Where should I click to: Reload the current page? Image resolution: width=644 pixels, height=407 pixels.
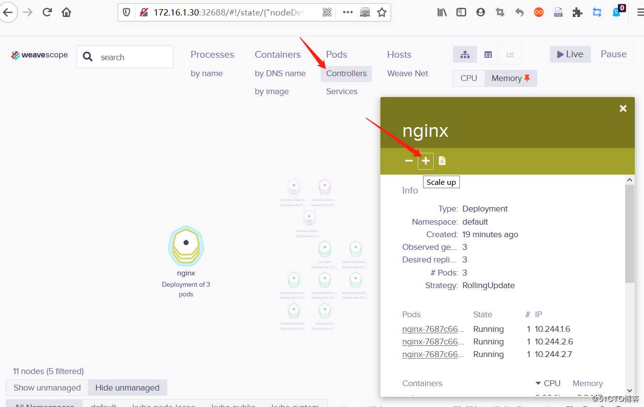[47, 13]
